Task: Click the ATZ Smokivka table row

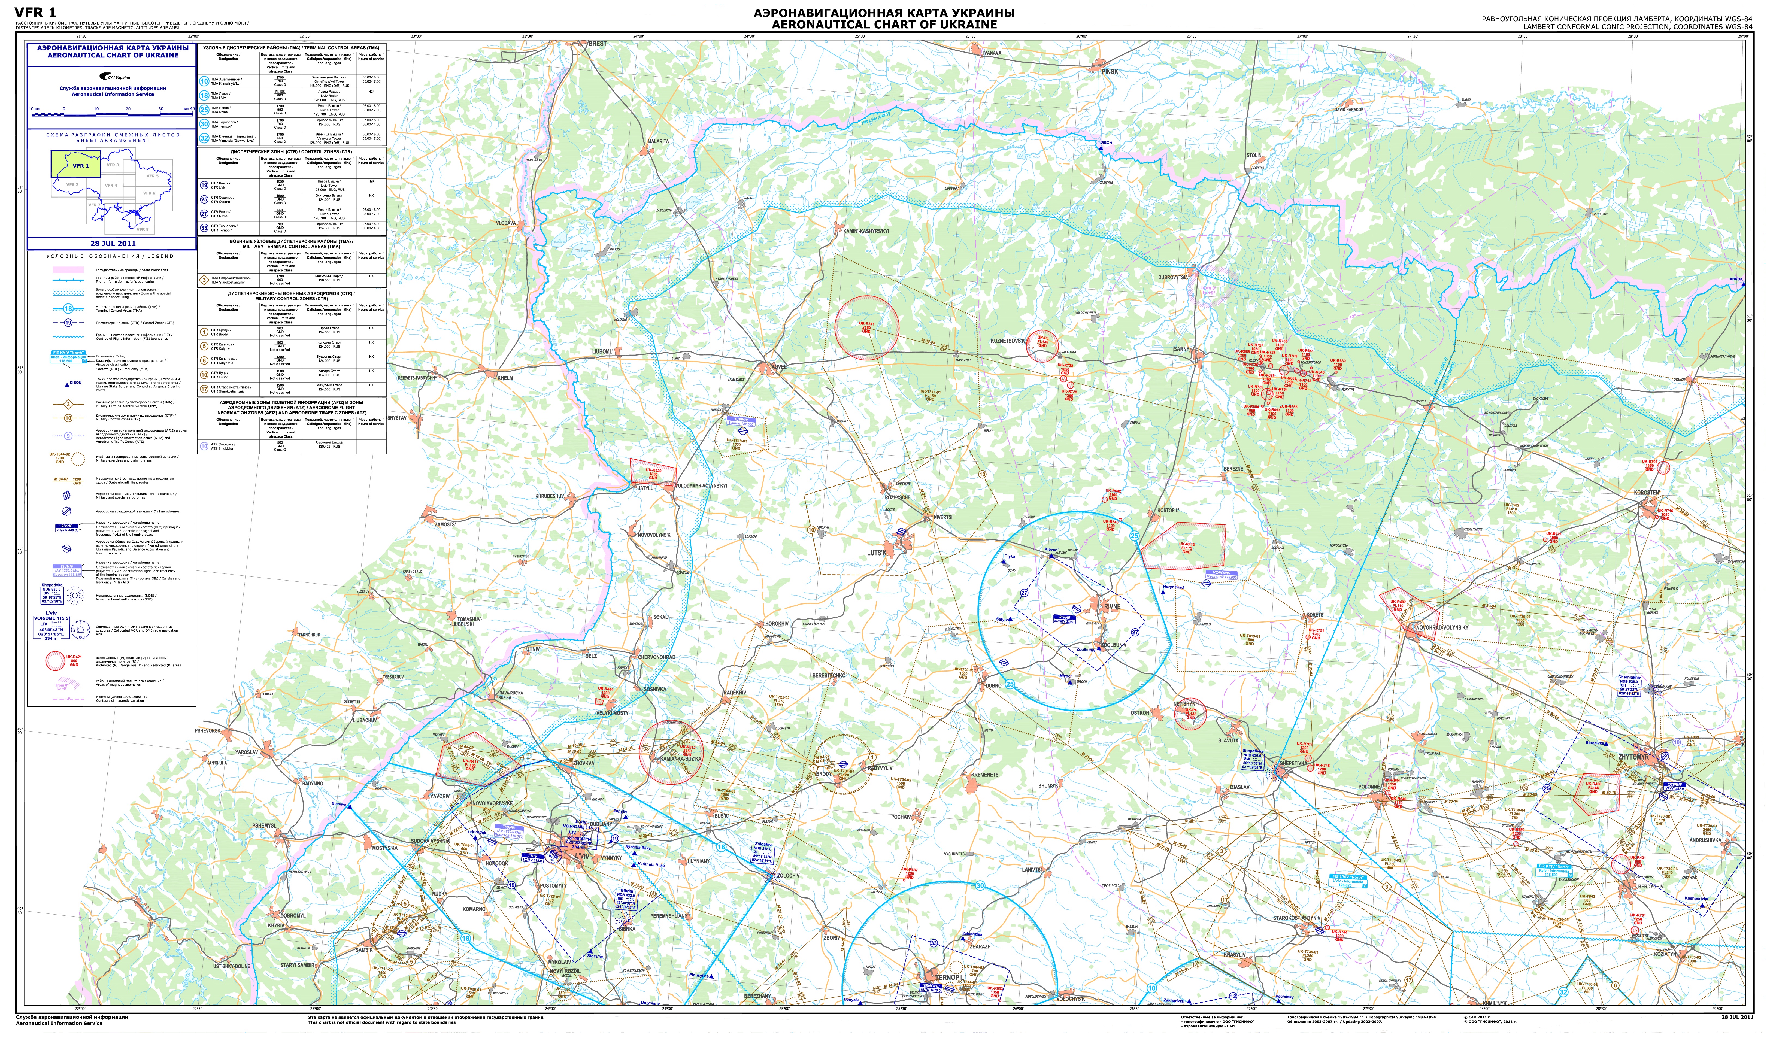Action: click(292, 446)
